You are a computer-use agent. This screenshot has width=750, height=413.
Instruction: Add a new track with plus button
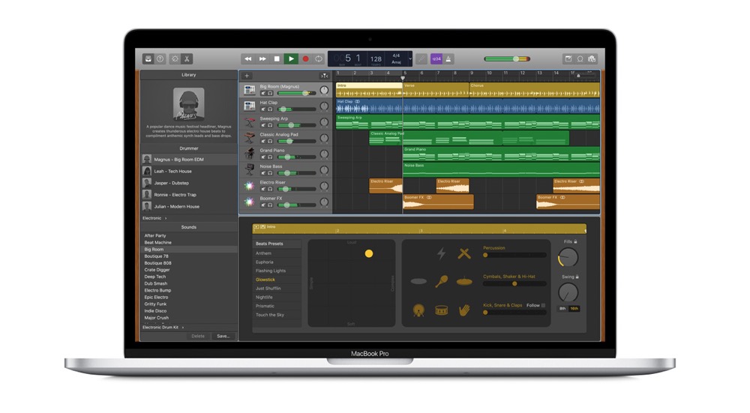tap(247, 76)
